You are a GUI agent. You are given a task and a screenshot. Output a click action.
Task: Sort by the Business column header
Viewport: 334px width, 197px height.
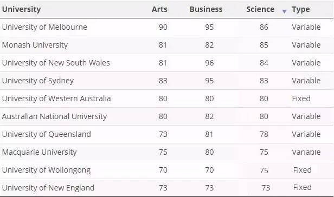(x=206, y=9)
